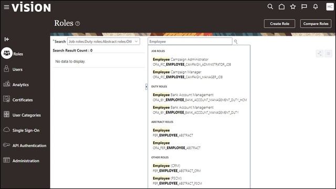336x189 pixels.
Task: Open API Authentication menu label
Action: point(29,145)
